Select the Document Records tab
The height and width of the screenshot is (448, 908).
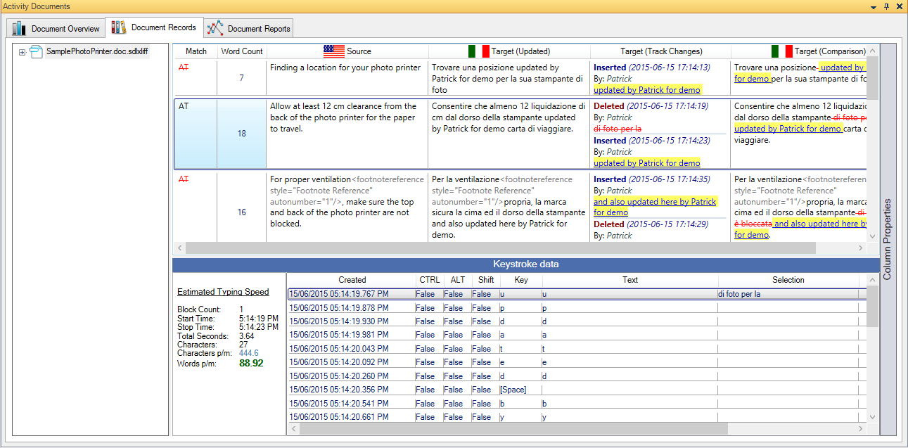pyautogui.click(x=154, y=27)
